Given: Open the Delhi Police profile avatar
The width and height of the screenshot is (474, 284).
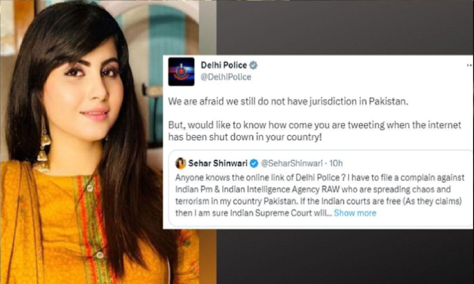Looking at the screenshot, I should pos(181,72).
